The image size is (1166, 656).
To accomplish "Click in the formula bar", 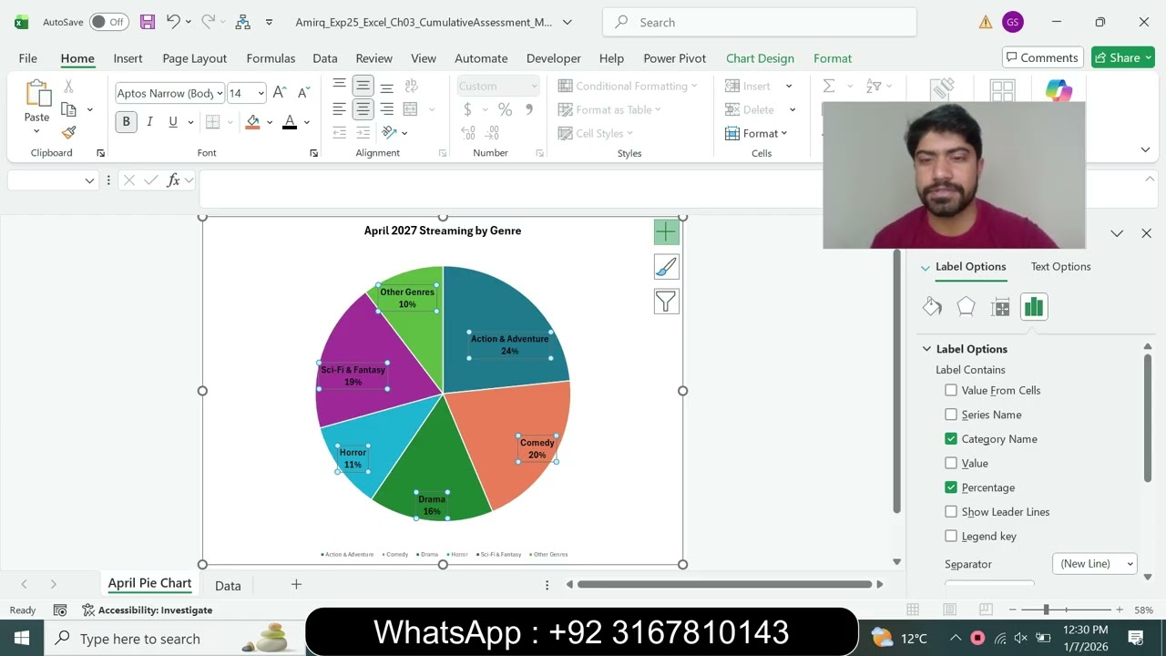I will [x=510, y=190].
